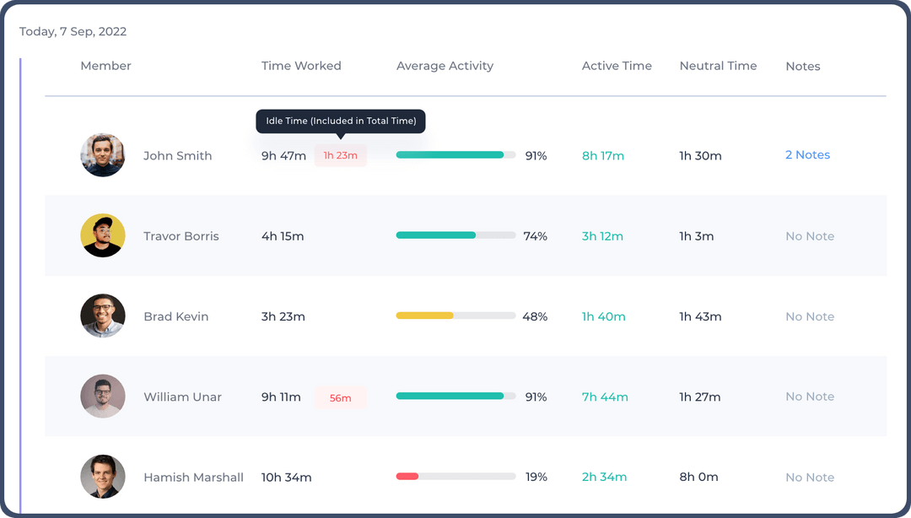Sort table by Member column
Viewport: 911px width, 518px height.
[x=105, y=66]
